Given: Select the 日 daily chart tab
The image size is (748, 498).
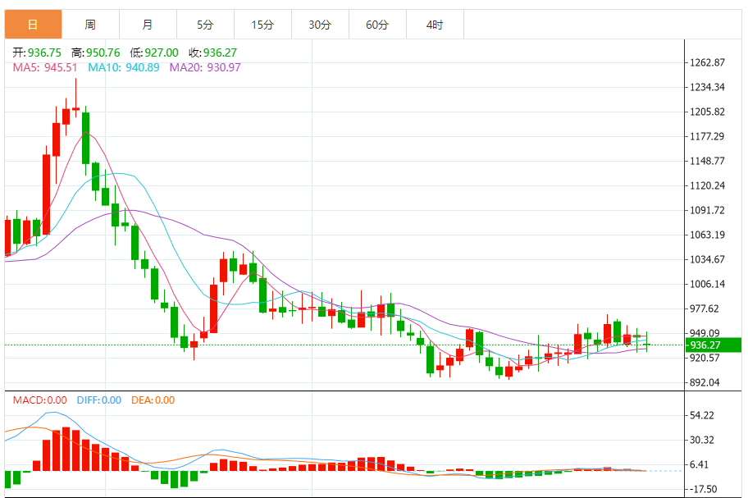Looking at the screenshot, I should pos(33,25).
